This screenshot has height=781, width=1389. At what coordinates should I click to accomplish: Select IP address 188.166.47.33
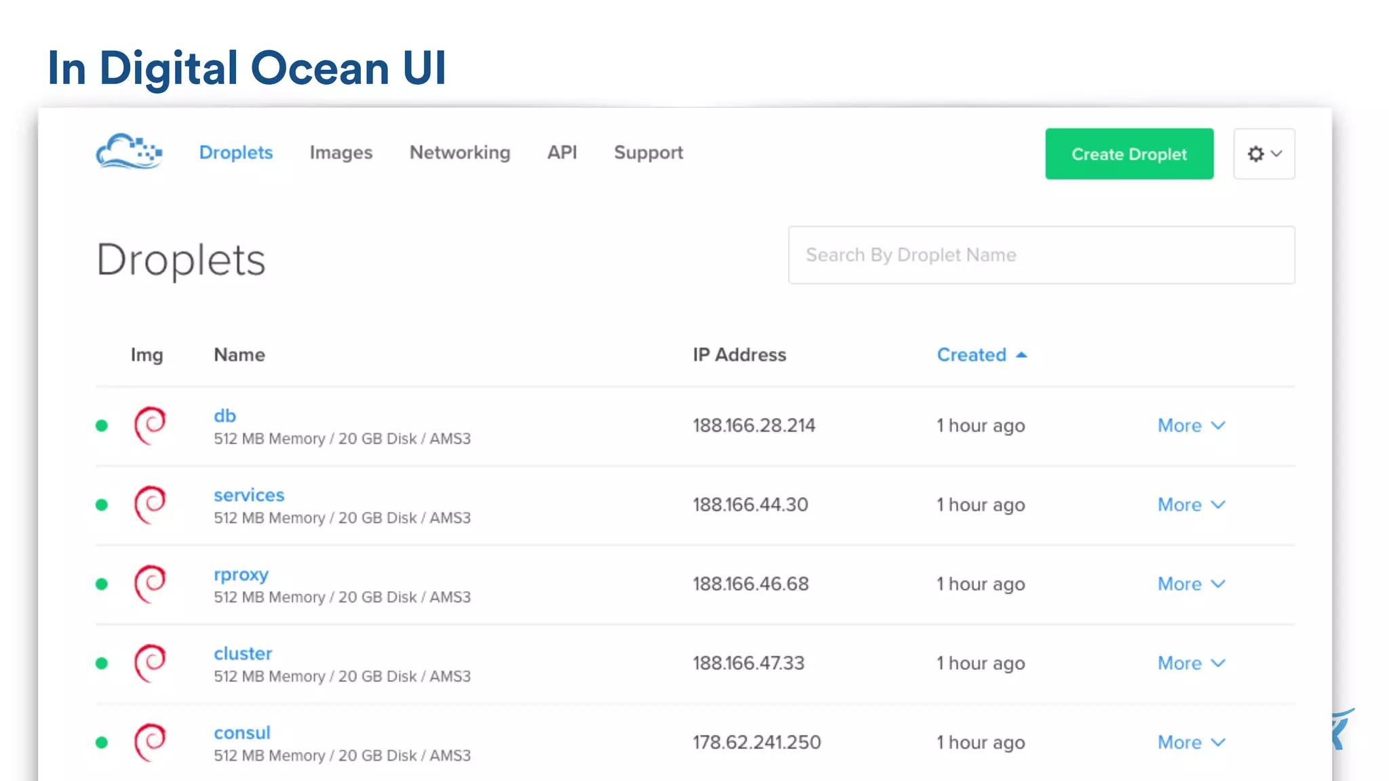click(749, 664)
